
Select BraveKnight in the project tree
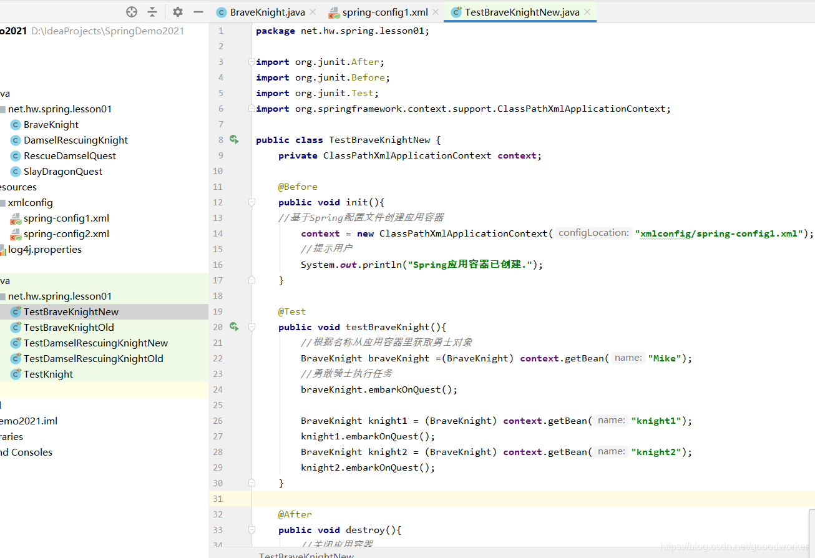click(51, 125)
